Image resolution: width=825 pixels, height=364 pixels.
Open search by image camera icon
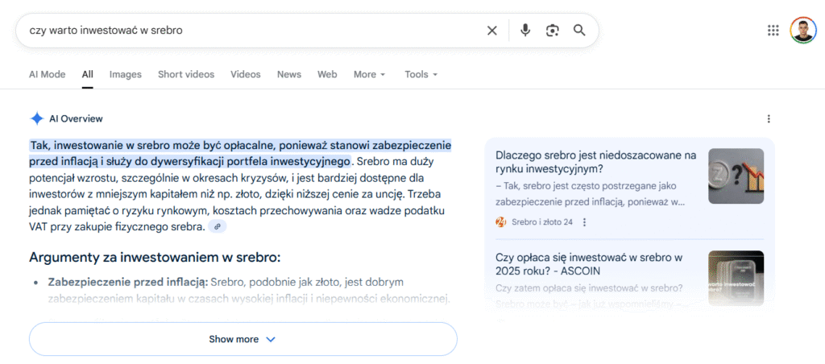click(552, 31)
